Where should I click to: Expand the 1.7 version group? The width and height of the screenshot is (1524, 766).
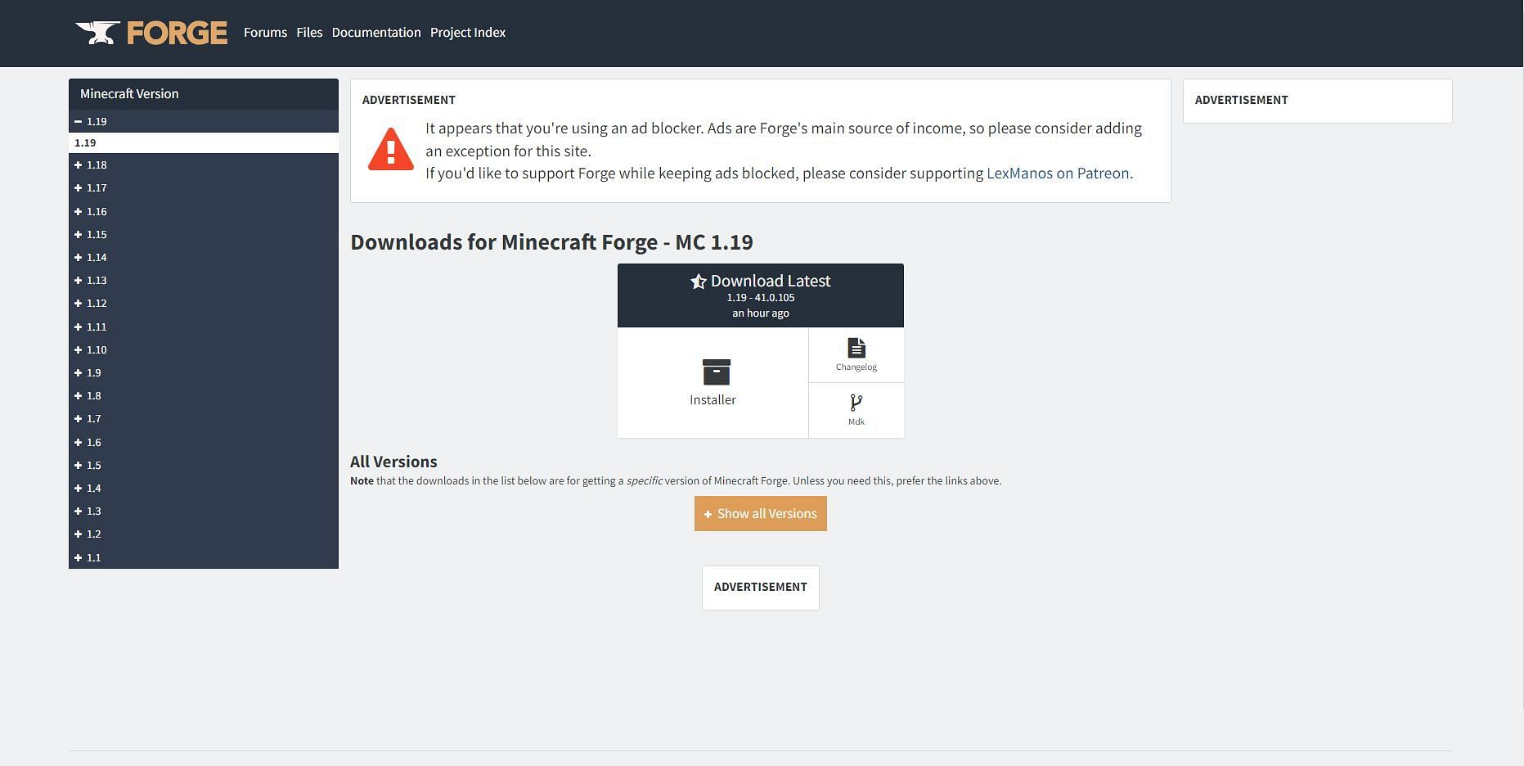click(204, 418)
